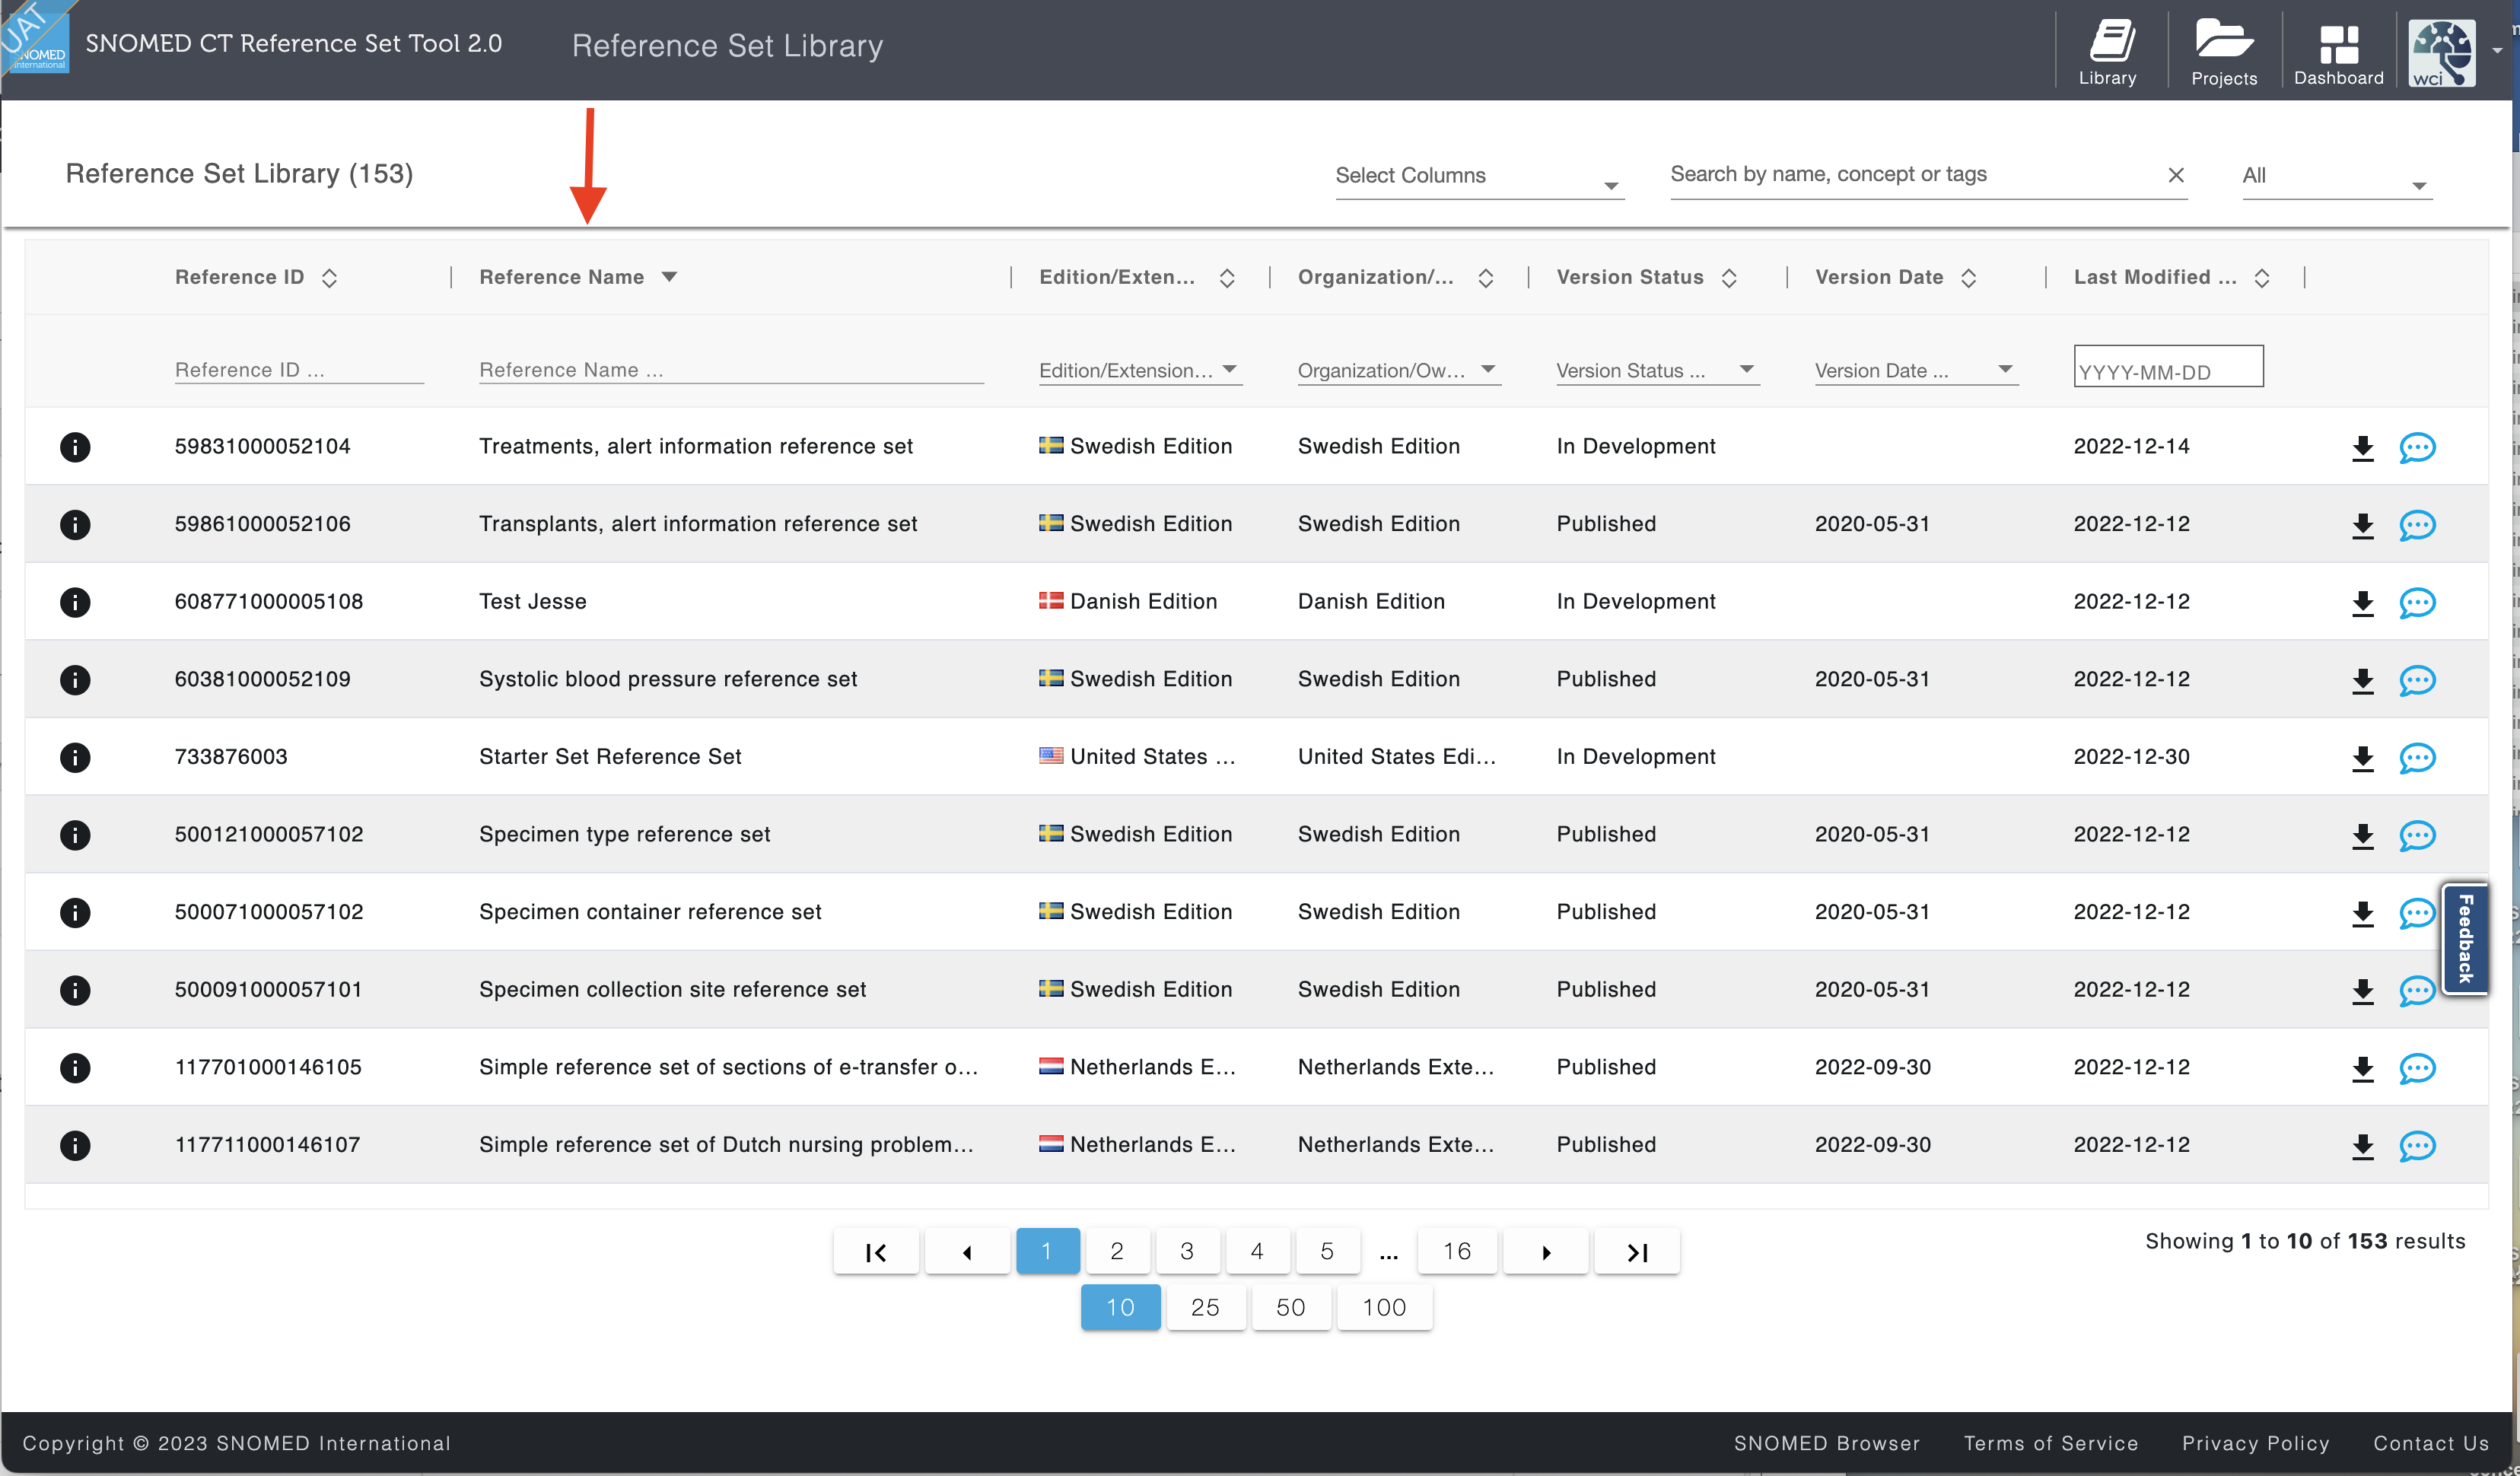
Task: Show info for Starter Set Reference Set
Action: tap(75, 757)
